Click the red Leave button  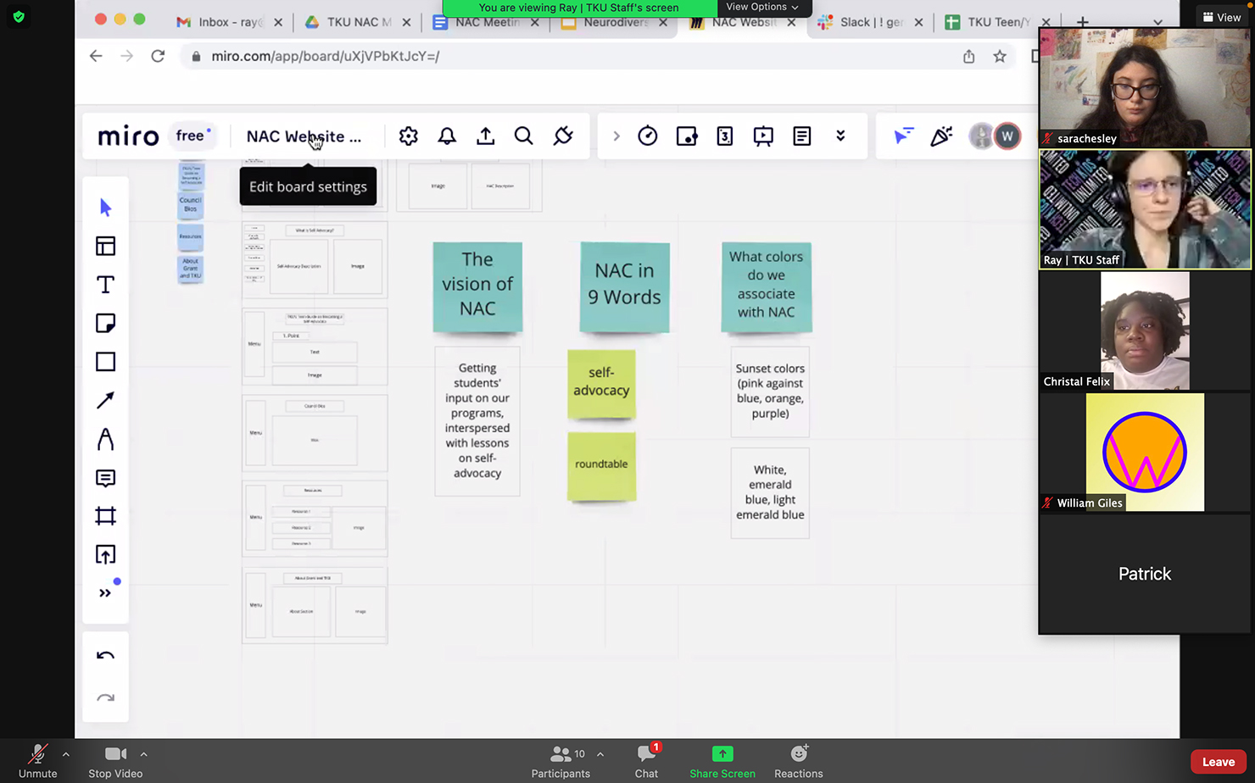1218,762
